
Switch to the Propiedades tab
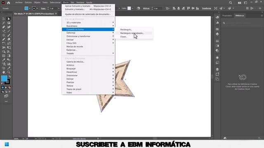click(x=227, y=16)
